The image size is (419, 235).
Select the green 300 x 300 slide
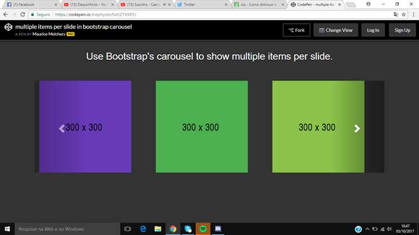point(202,127)
